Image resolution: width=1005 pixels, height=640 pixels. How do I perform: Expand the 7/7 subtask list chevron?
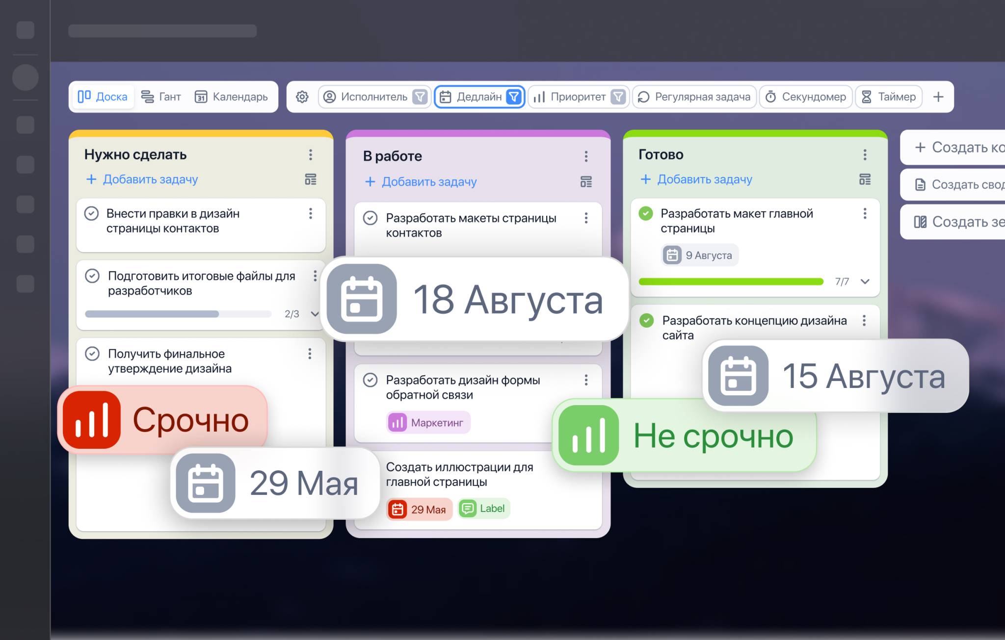[x=865, y=282]
